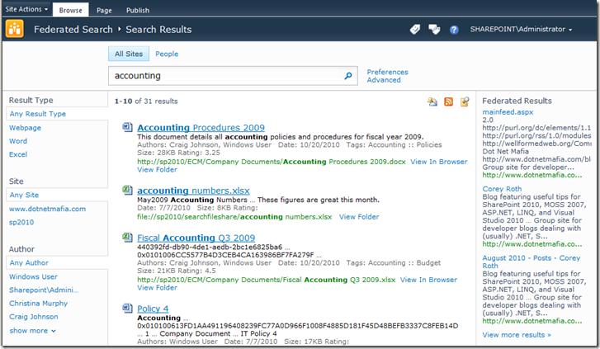The image size is (600, 349).
Task: Switch to the People search scope
Action: click(x=167, y=54)
